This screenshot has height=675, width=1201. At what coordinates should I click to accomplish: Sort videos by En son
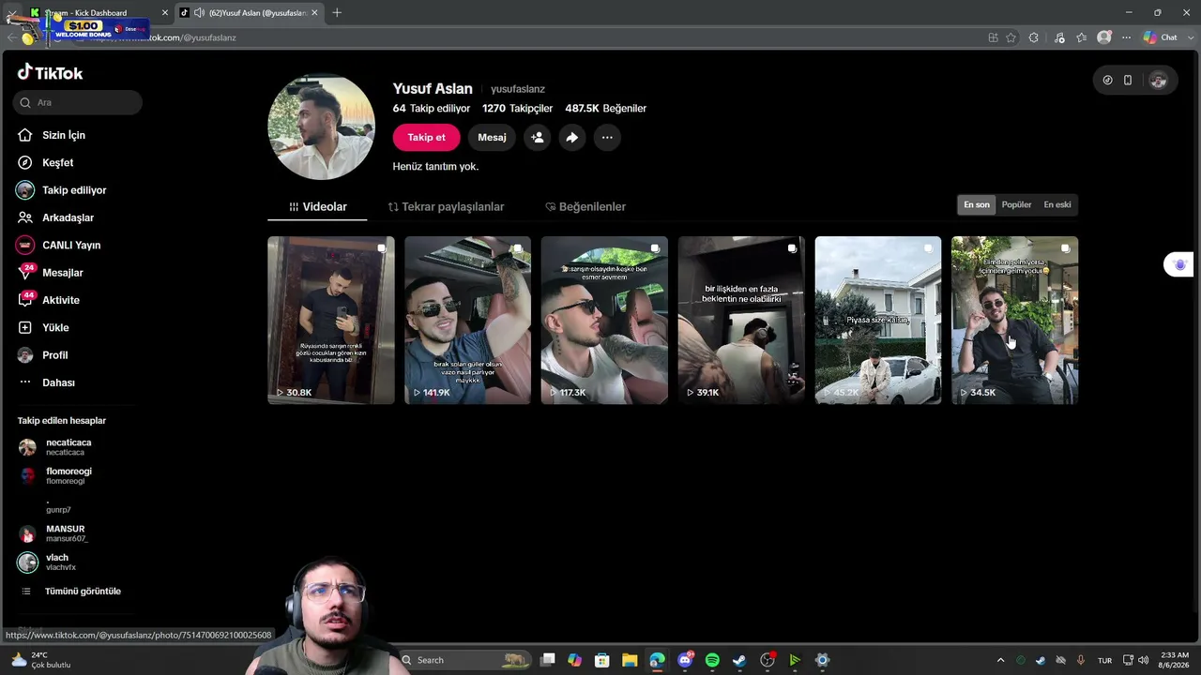pos(977,204)
